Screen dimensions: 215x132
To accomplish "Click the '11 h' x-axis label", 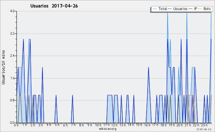I will [x=106, y=125].
